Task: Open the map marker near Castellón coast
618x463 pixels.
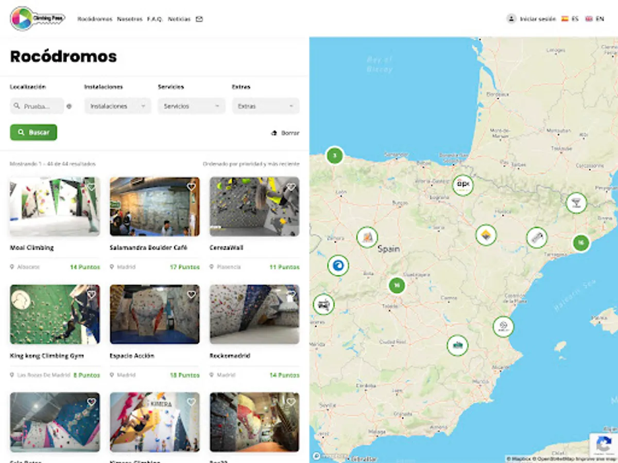Action: pos(503,327)
